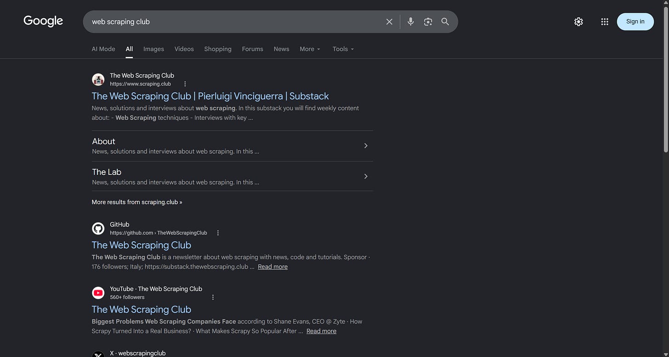
Task: Switch to AI Mode tab
Action: (x=103, y=49)
